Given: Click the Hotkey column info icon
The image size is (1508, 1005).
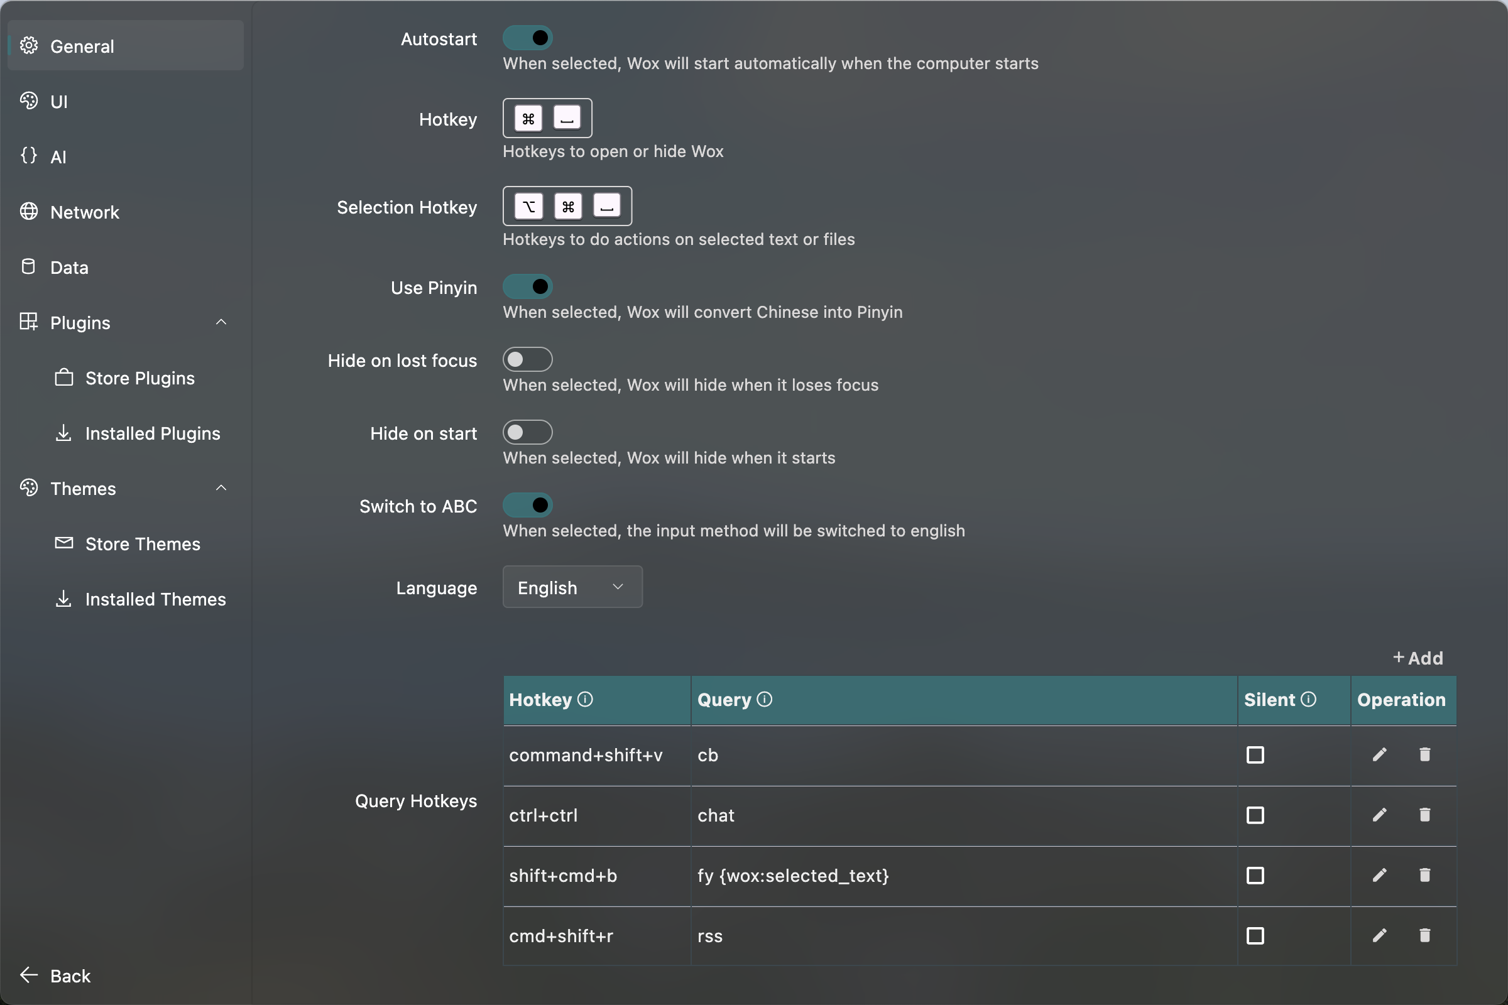Looking at the screenshot, I should (x=585, y=699).
